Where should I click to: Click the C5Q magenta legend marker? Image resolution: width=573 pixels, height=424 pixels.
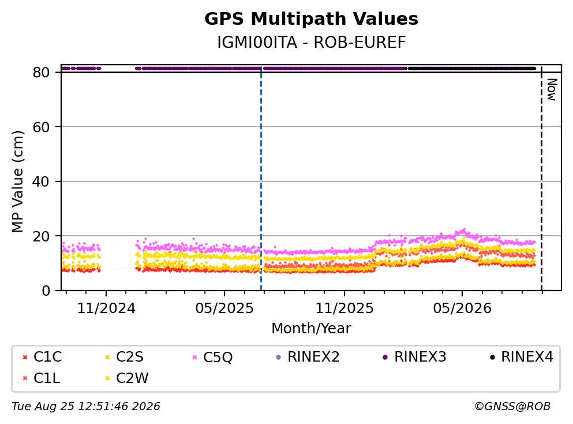pos(194,358)
